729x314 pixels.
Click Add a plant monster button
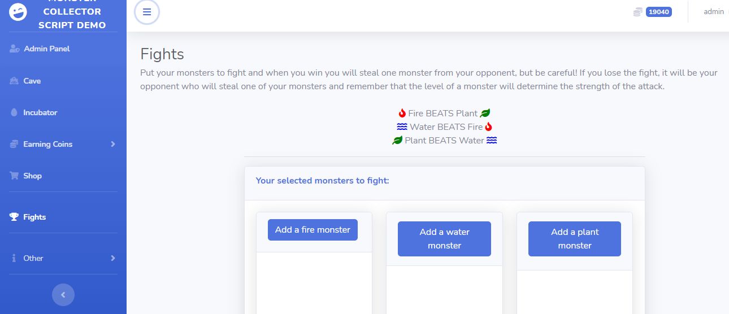[x=575, y=239]
